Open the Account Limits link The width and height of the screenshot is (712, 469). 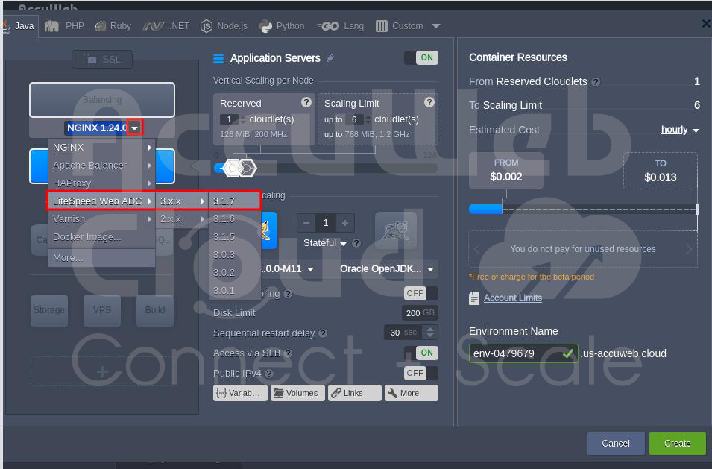point(512,298)
